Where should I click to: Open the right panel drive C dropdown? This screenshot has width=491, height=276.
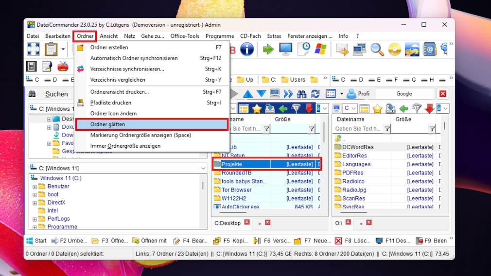pos(350,108)
